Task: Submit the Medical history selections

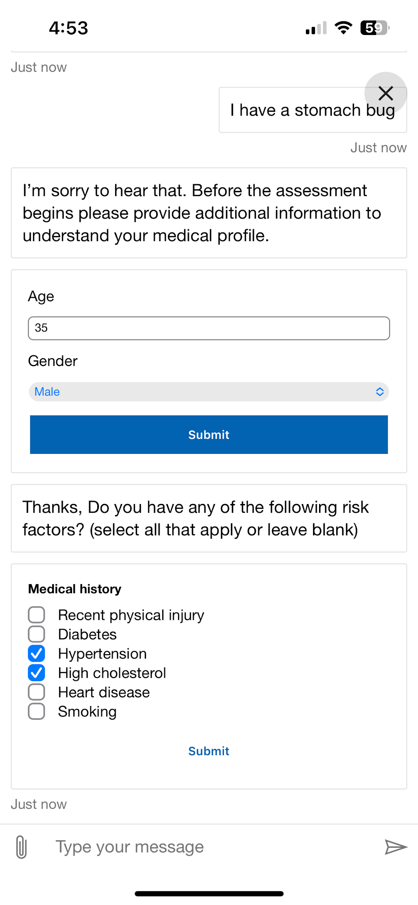Action: (x=209, y=751)
